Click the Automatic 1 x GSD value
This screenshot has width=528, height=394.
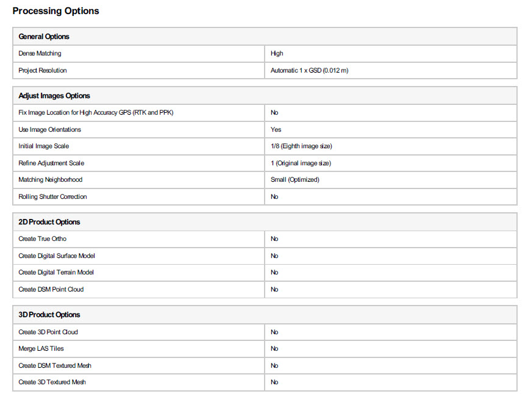point(309,71)
